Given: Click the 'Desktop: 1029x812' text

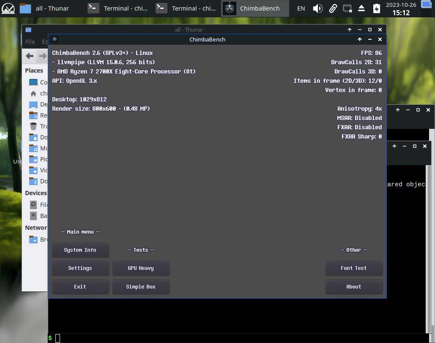Looking at the screenshot, I should (x=79, y=99).
